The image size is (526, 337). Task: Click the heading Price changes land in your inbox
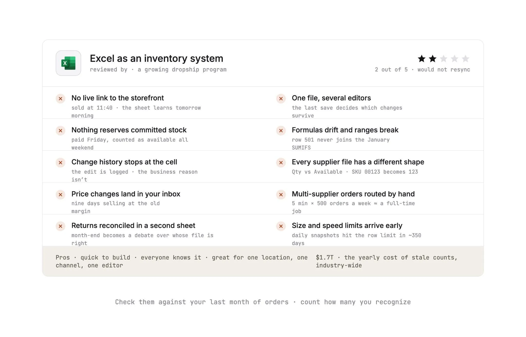tap(126, 194)
